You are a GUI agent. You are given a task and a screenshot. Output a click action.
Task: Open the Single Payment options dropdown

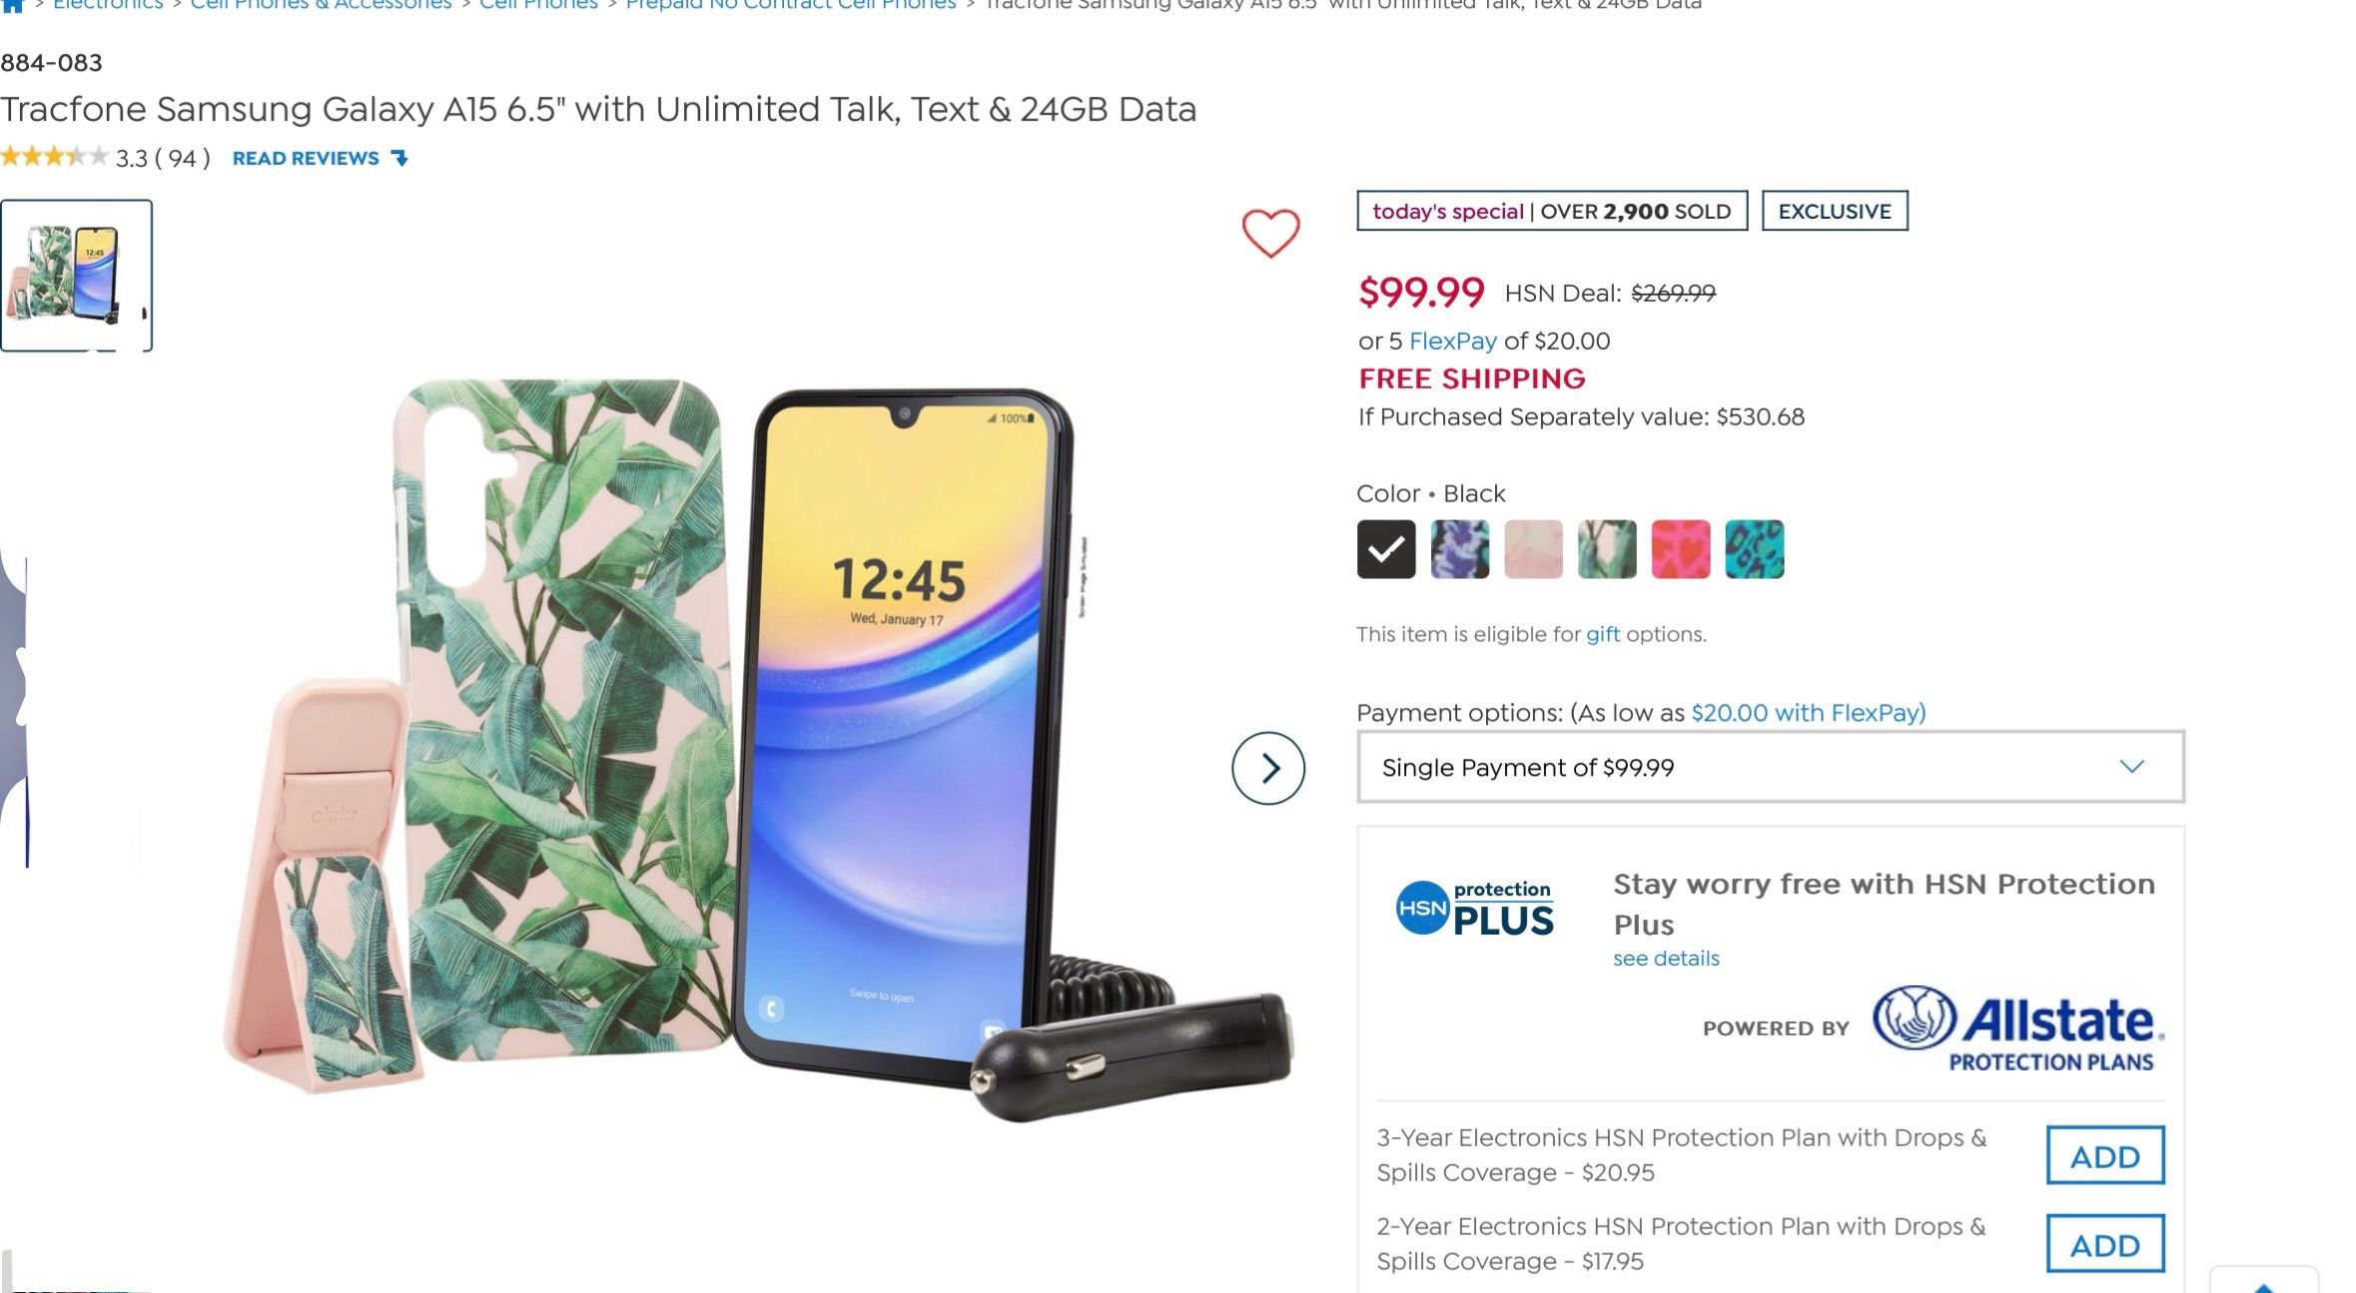click(x=1770, y=767)
